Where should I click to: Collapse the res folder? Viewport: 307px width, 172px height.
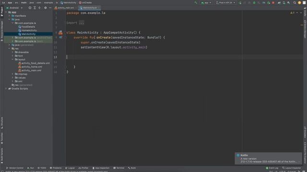click(10, 49)
